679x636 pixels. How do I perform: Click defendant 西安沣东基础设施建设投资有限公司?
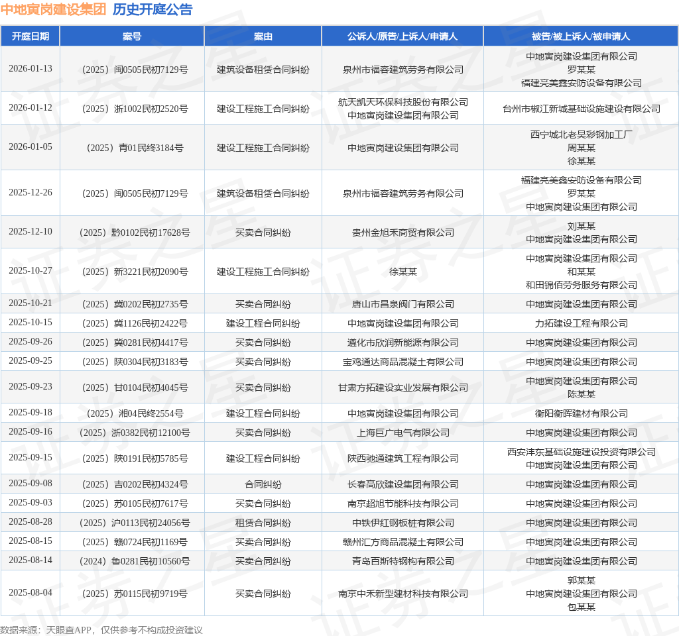click(581, 452)
